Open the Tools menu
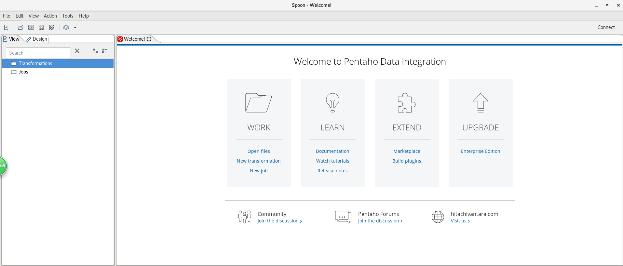The height and width of the screenshot is (266, 623). 68,16
